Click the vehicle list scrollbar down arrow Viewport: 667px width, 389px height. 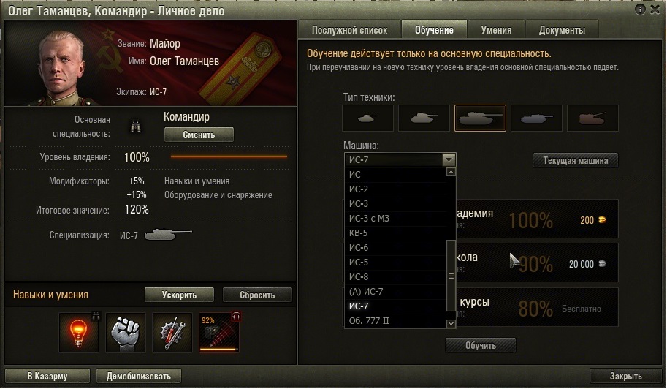[x=451, y=324]
